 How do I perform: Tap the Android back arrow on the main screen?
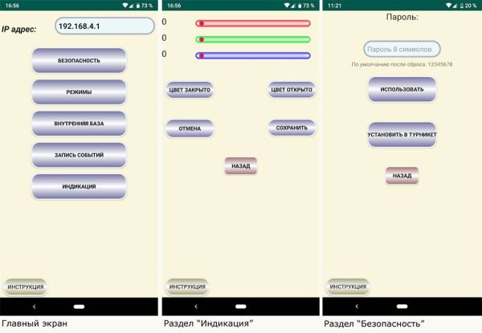[x=34, y=307]
